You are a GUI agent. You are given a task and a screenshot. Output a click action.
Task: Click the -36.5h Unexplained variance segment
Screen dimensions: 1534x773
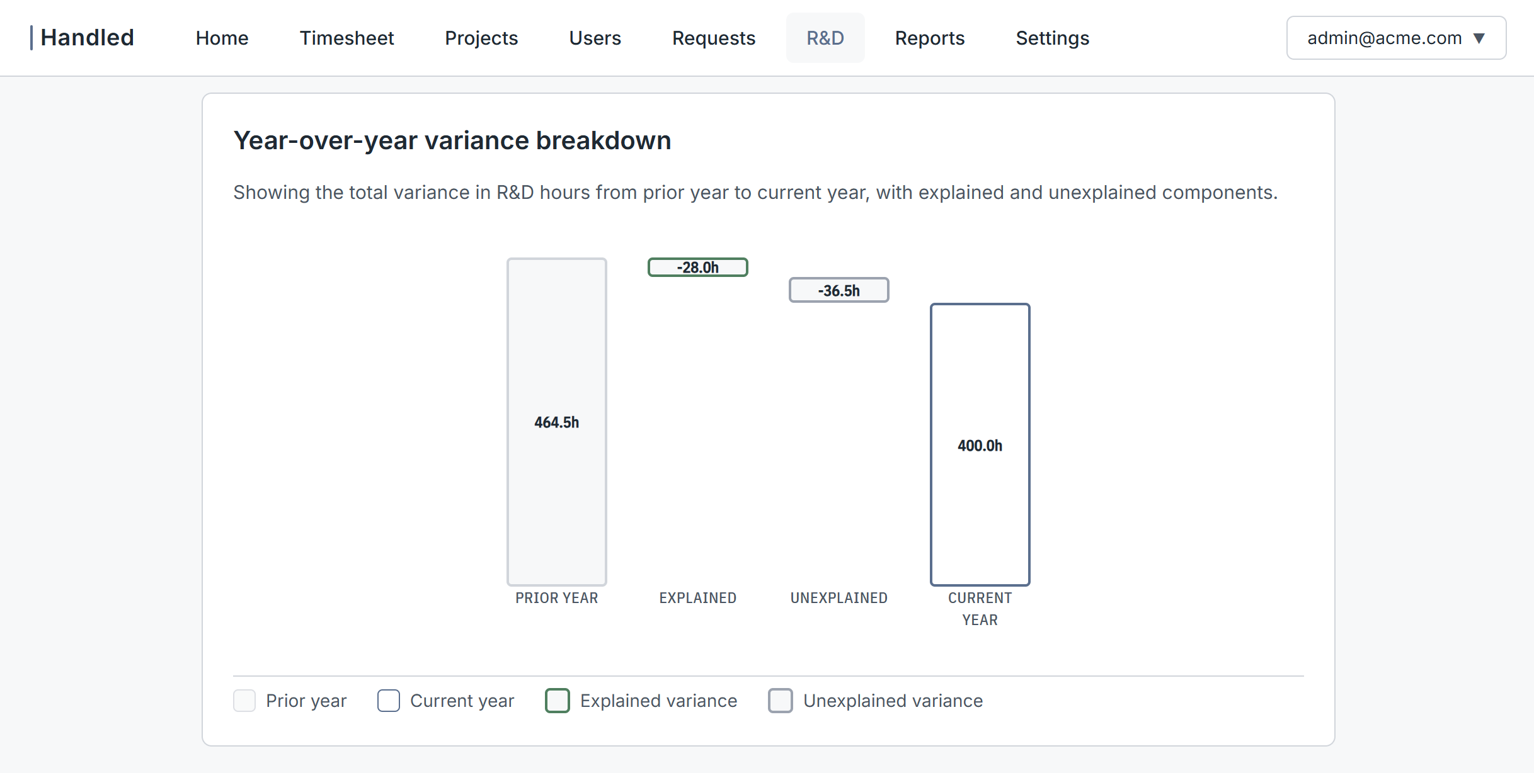click(x=839, y=290)
